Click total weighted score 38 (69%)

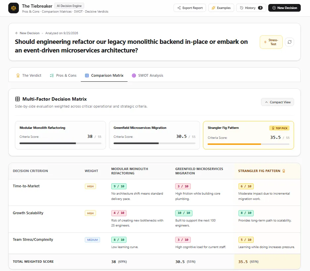pyautogui.click(x=119, y=262)
